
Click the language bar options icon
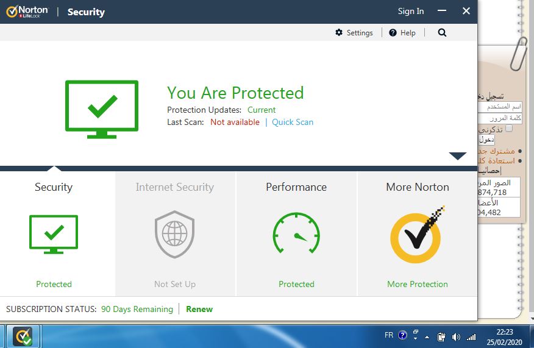pyautogui.click(x=416, y=335)
